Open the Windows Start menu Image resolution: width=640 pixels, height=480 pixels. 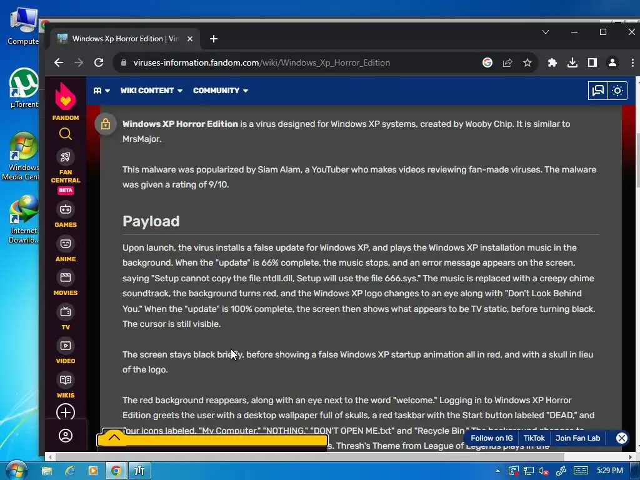click(x=16, y=471)
